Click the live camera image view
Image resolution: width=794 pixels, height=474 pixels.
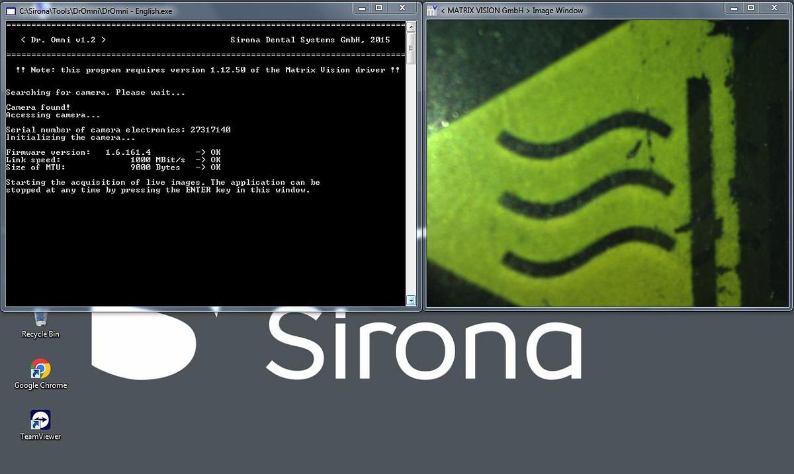tap(605, 162)
